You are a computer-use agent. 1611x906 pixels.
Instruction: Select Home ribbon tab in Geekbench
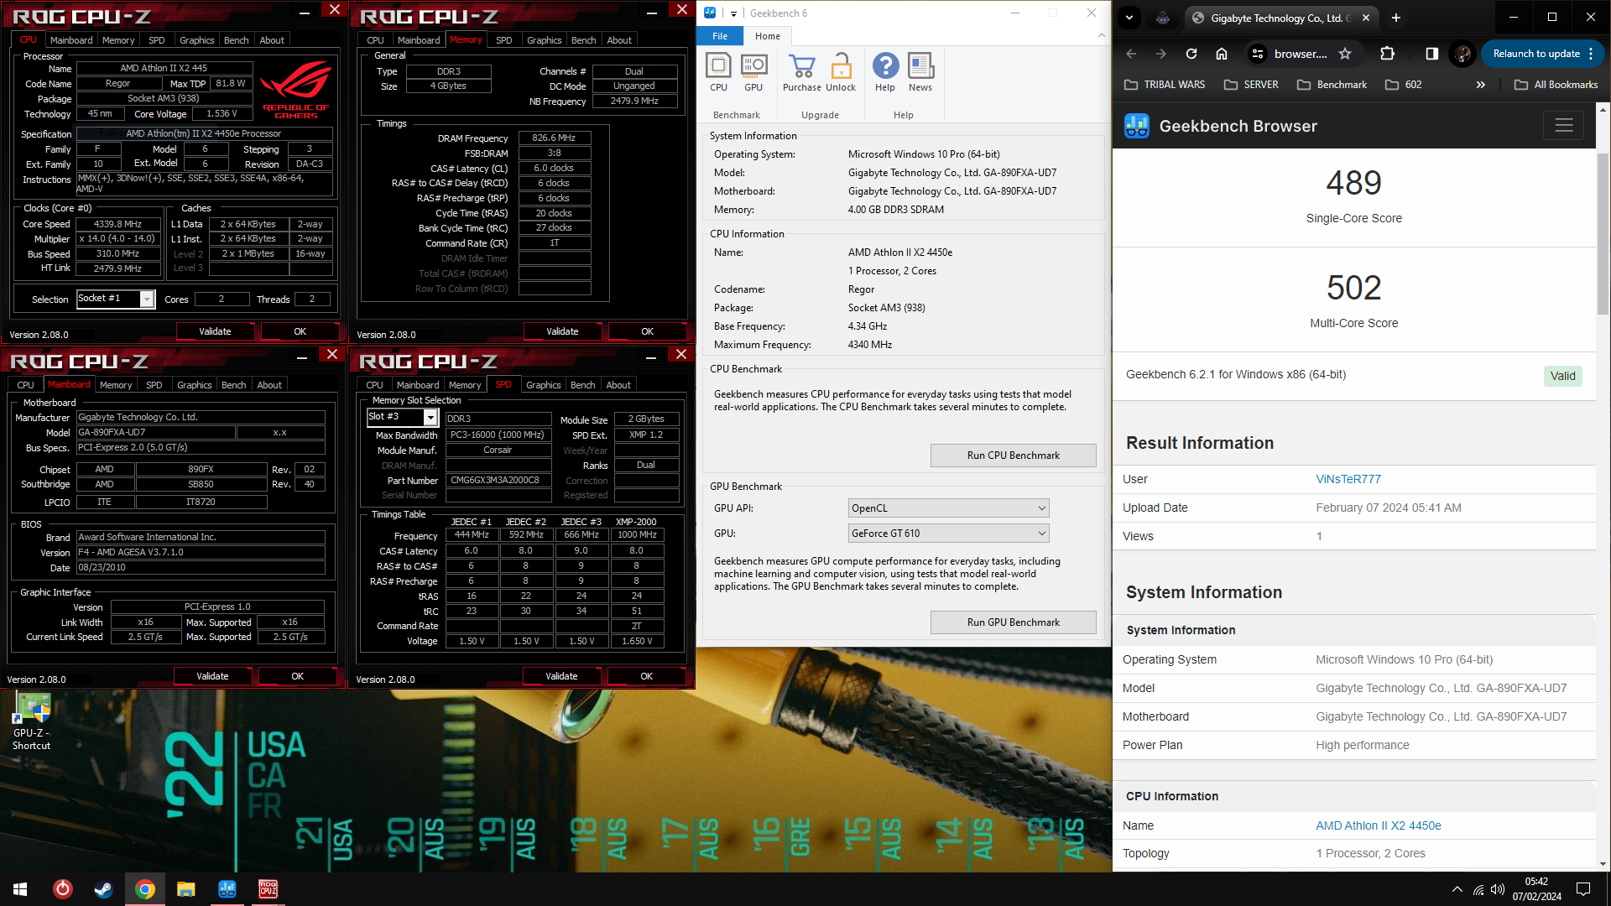click(x=768, y=36)
